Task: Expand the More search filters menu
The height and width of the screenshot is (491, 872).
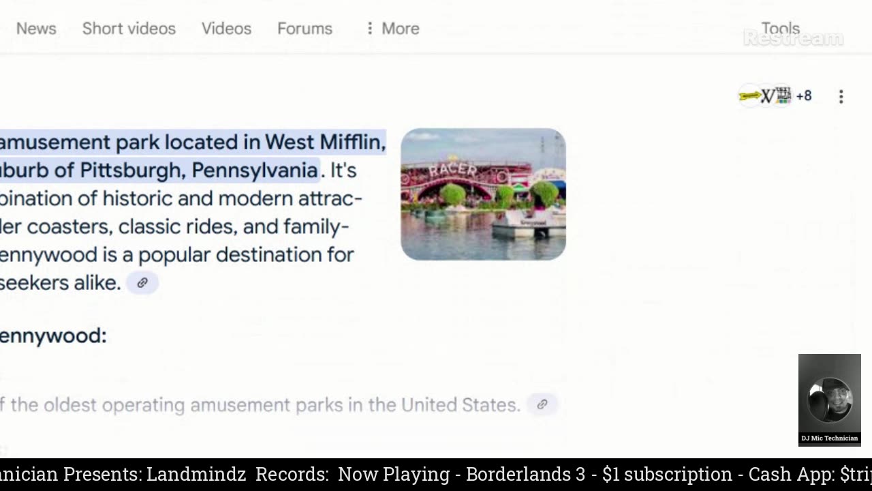Action: 392,29
